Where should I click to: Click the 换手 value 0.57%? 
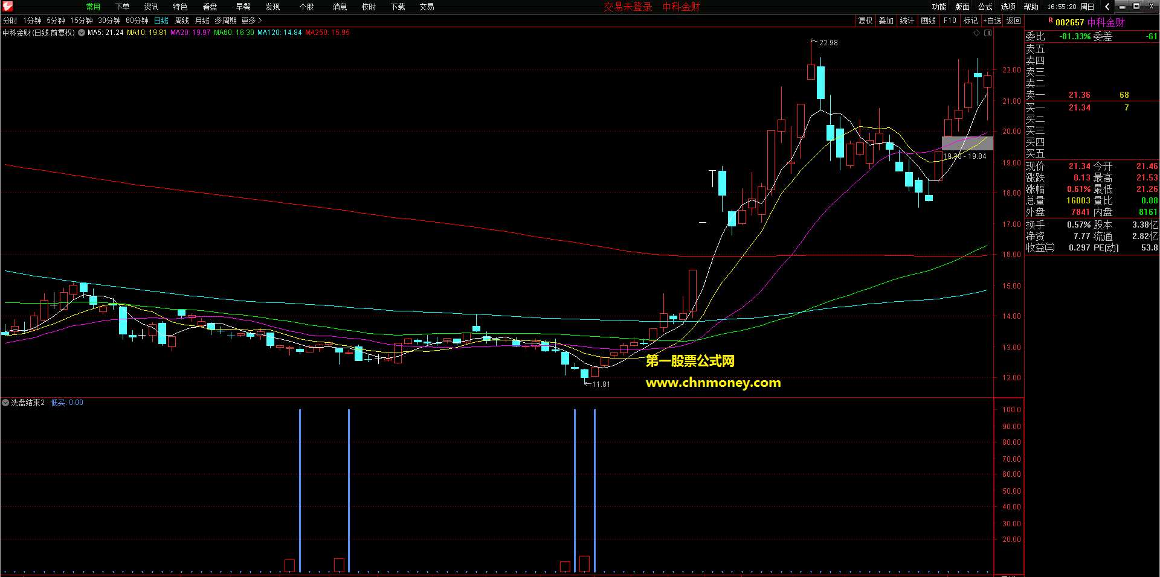pos(1078,225)
